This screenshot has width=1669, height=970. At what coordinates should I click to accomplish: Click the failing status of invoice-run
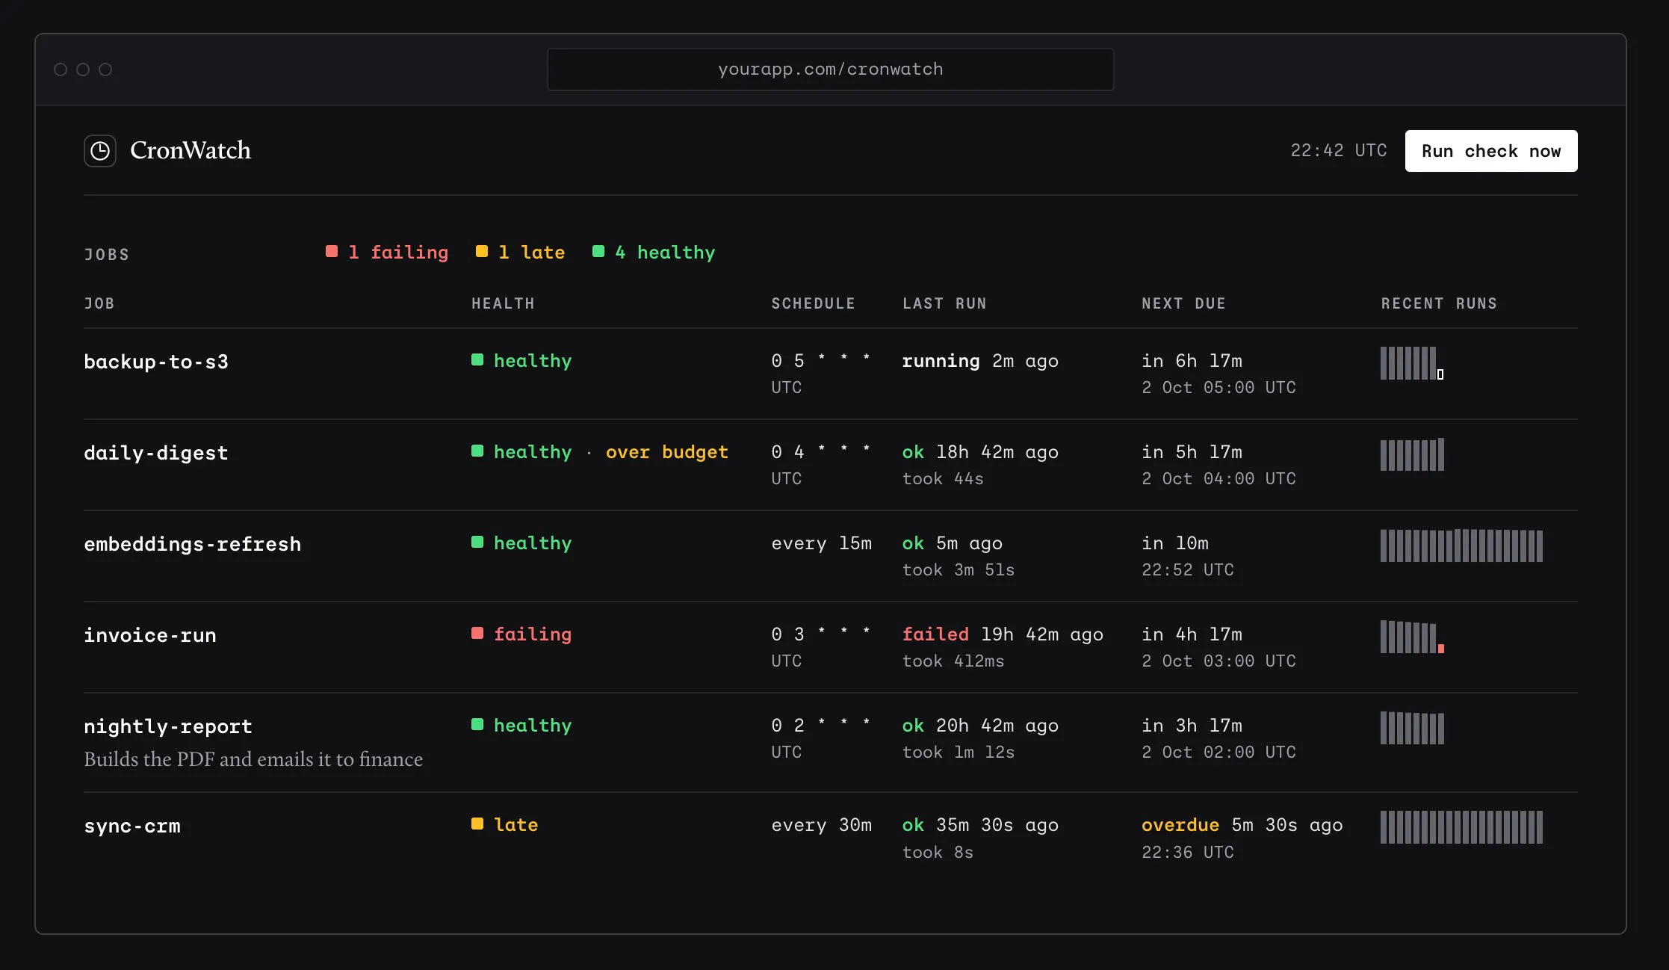[521, 634]
